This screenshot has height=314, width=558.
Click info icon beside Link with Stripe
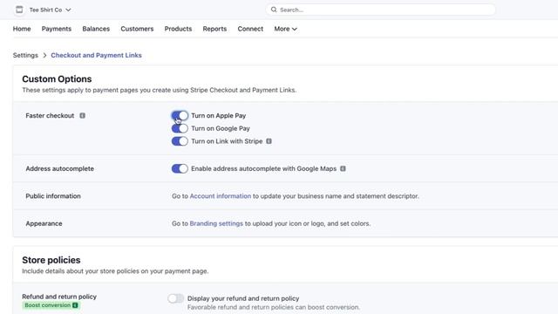pos(269,141)
